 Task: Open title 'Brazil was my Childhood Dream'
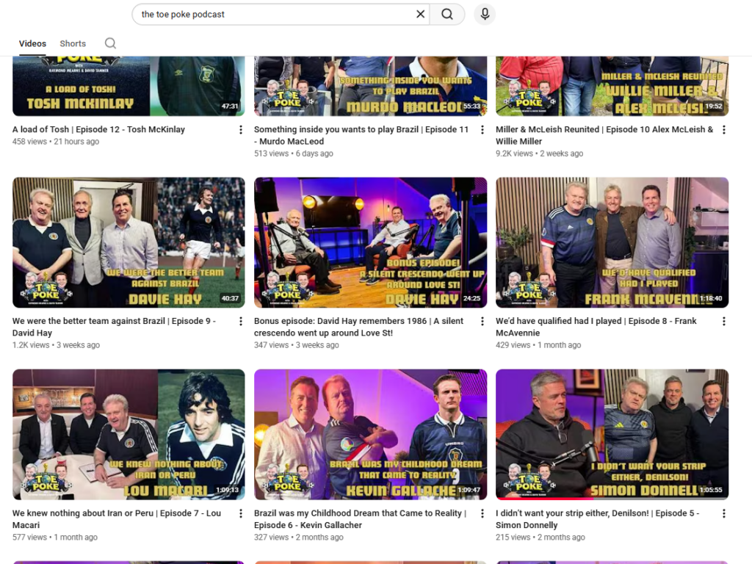(360, 519)
